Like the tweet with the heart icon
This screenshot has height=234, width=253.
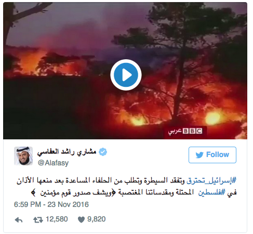81,219
